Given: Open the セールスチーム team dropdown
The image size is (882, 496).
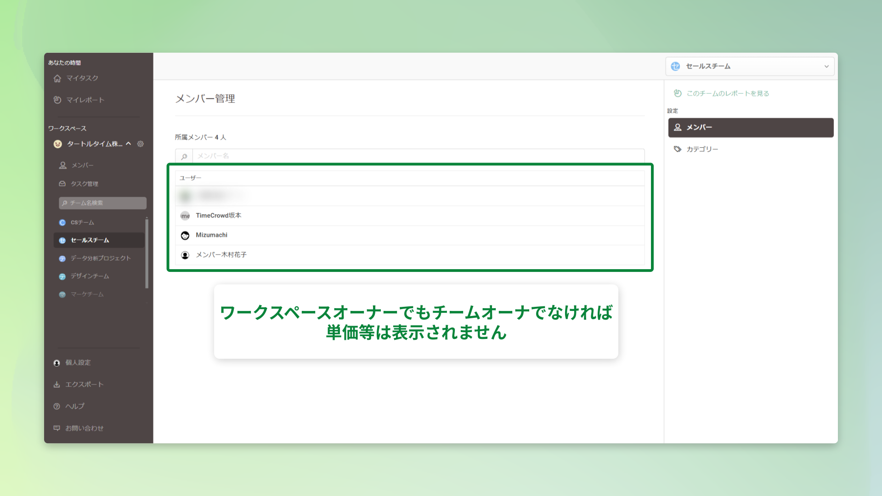Looking at the screenshot, I should coord(749,66).
